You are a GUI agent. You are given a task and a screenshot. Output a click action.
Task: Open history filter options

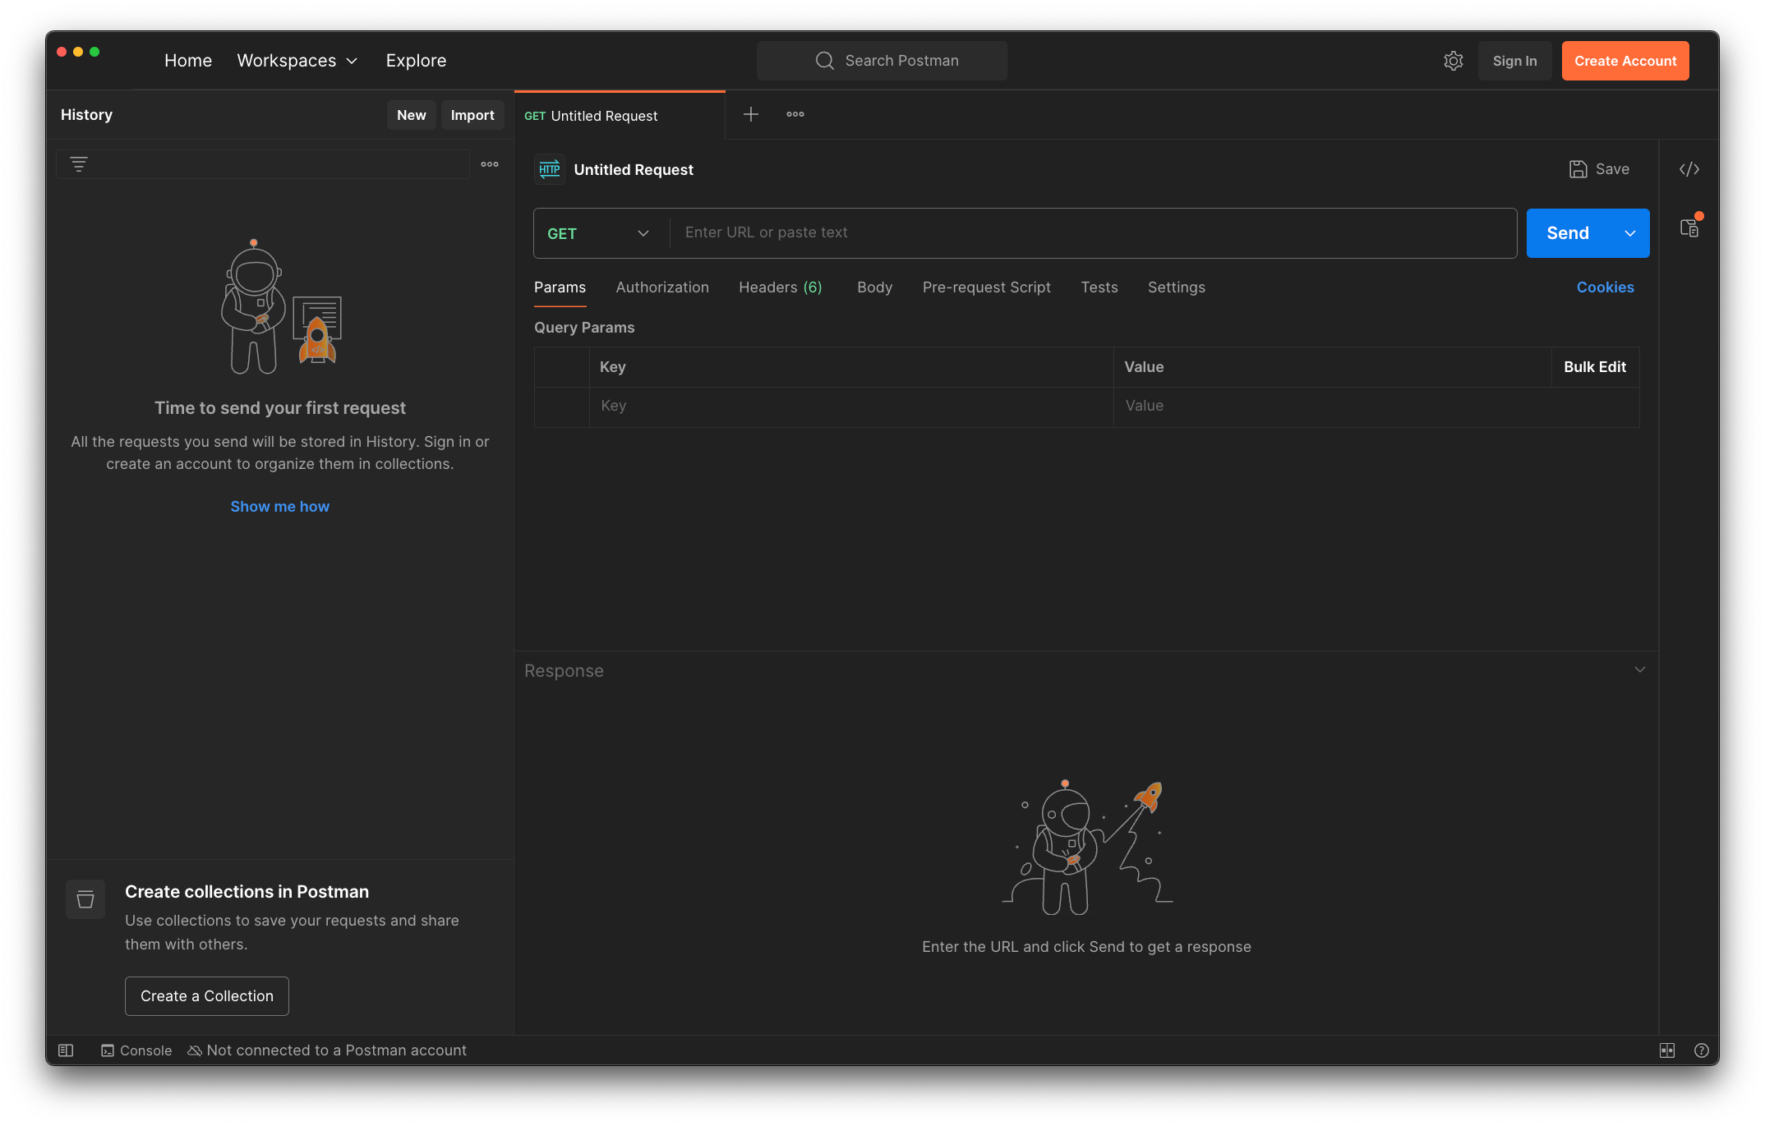pyautogui.click(x=79, y=164)
